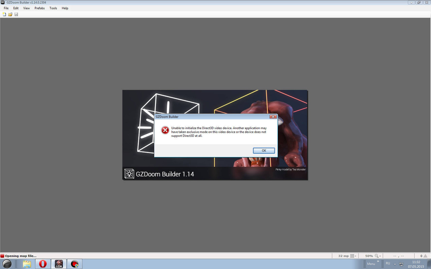
Task: Click the New Map toolbar icon
Action: (x=4, y=14)
